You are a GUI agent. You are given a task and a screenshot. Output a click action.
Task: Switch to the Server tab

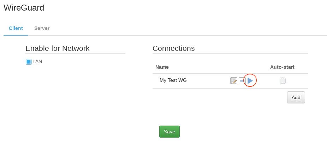click(42, 28)
